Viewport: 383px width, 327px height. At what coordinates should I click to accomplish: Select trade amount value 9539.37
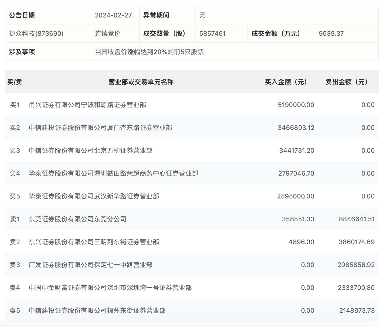pyautogui.click(x=331, y=33)
